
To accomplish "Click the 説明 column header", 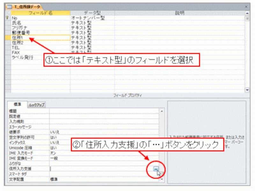I will coord(179,13).
